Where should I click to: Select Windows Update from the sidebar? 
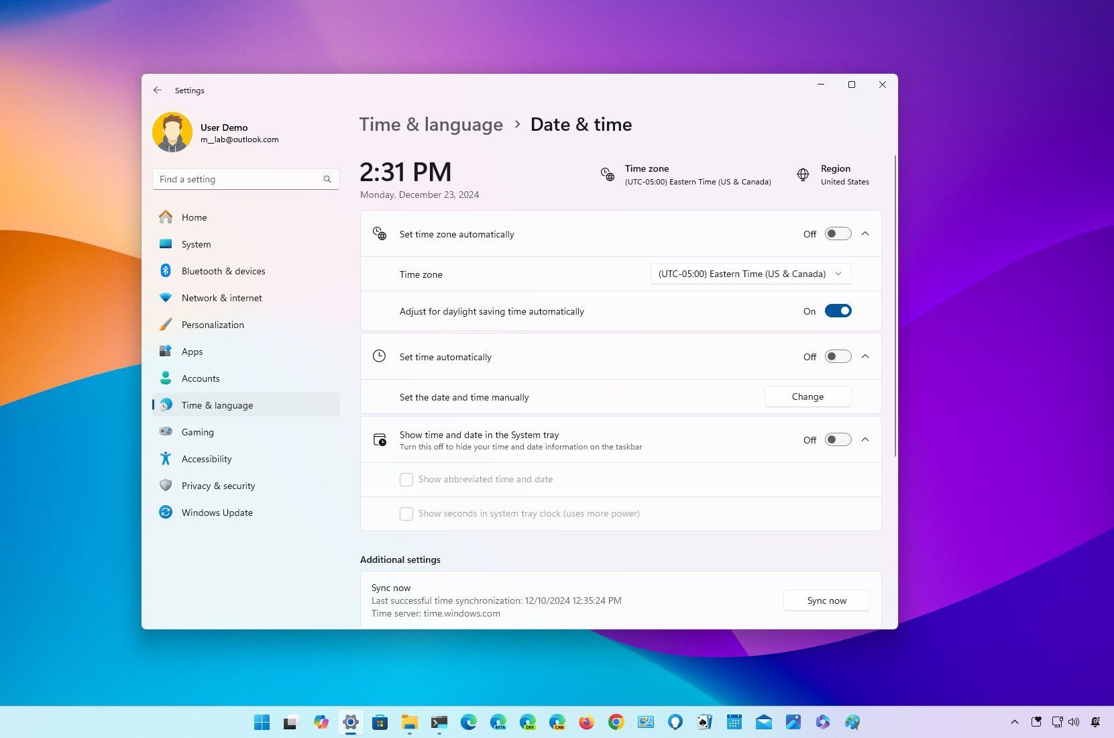(x=217, y=513)
